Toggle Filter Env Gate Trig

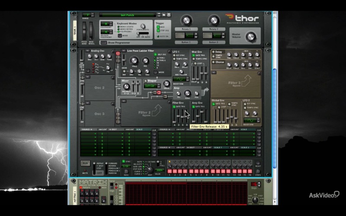pyautogui.click(x=174, y=107)
